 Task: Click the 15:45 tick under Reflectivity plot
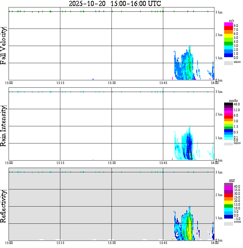(163, 243)
